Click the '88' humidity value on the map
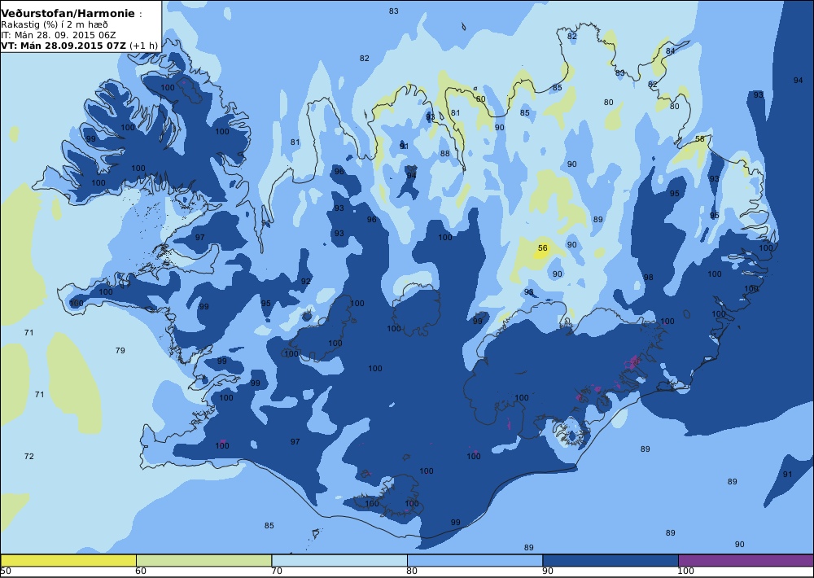 [x=445, y=154]
